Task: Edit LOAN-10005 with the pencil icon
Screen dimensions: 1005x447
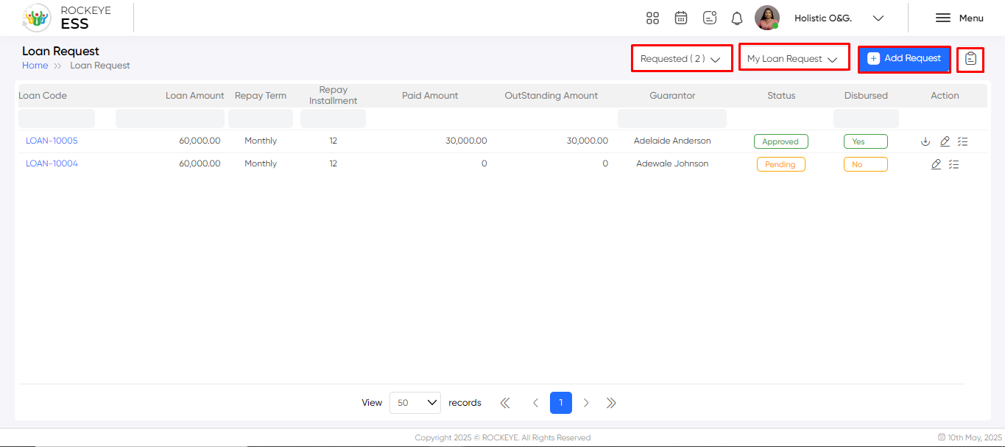Action: coord(945,141)
